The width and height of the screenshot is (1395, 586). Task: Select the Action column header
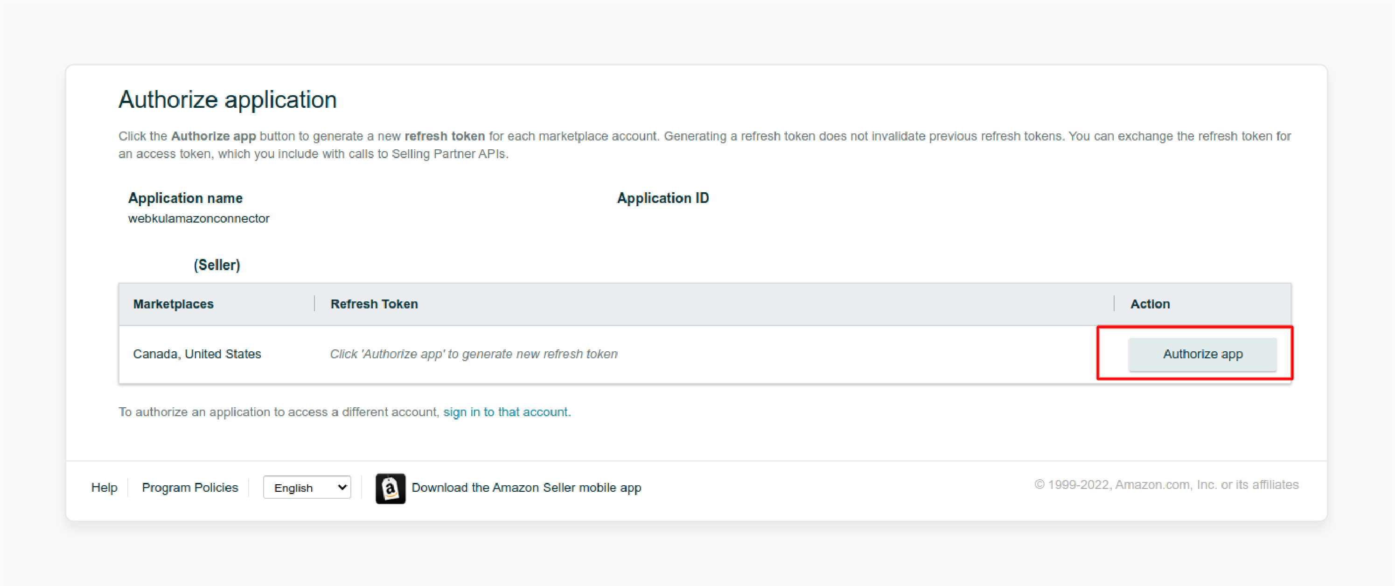click(1150, 304)
